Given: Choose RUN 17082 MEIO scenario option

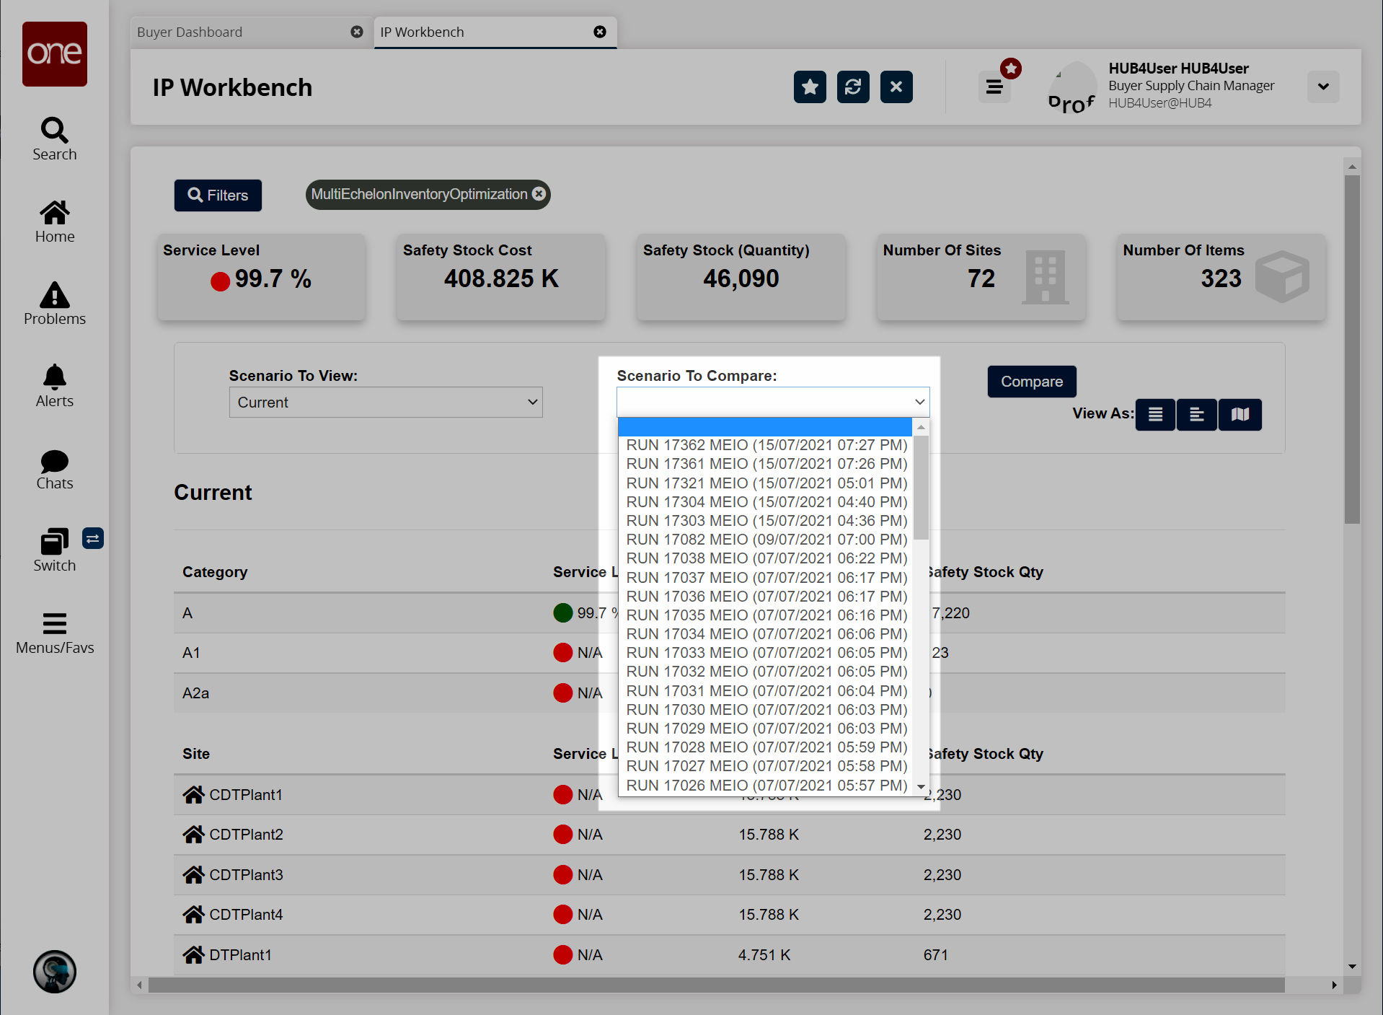Looking at the screenshot, I should (x=766, y=540).
